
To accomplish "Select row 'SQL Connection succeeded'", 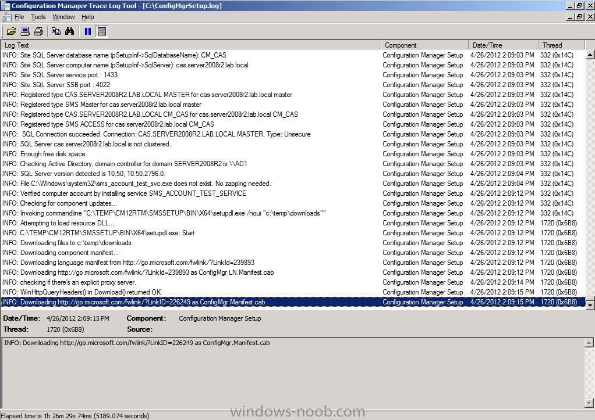I will [x=293, y=134].
